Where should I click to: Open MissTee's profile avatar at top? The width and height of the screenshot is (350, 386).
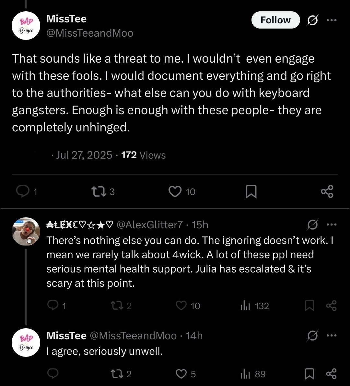(26, 26)
